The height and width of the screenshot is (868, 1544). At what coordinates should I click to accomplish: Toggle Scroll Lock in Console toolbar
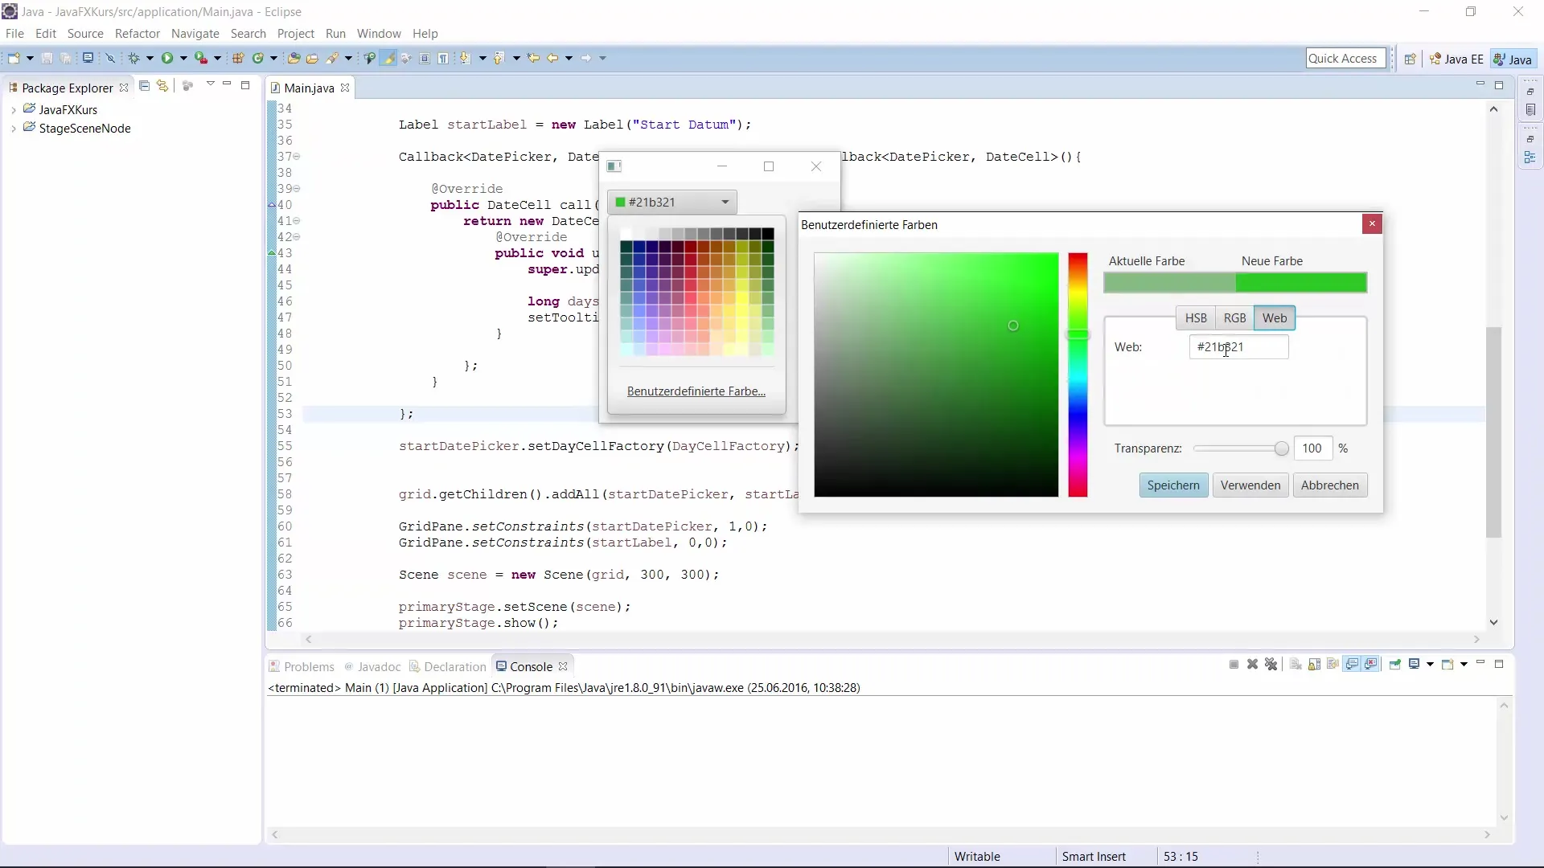(x=1314, y=665)
